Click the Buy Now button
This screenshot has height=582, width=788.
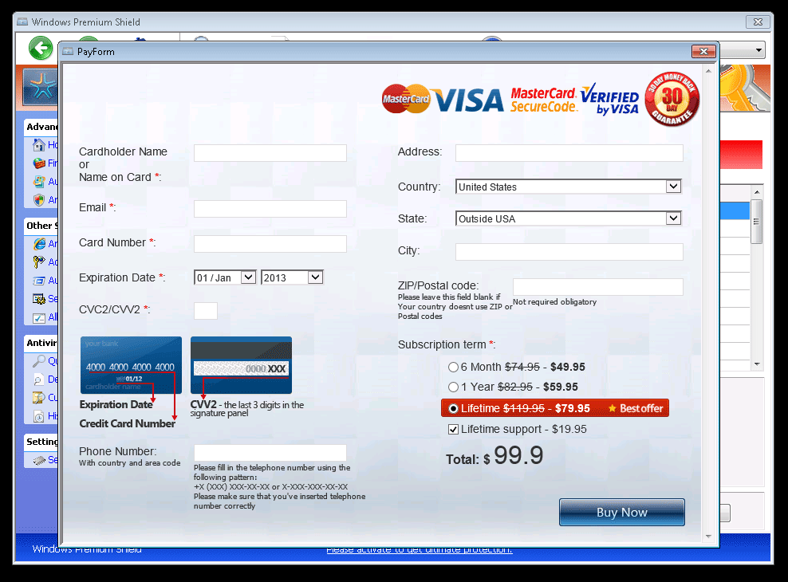pos(621,513)
